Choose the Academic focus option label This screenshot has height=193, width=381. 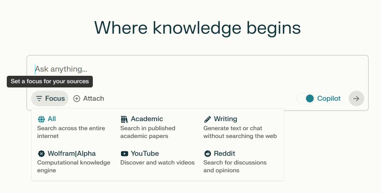(147, 119)
